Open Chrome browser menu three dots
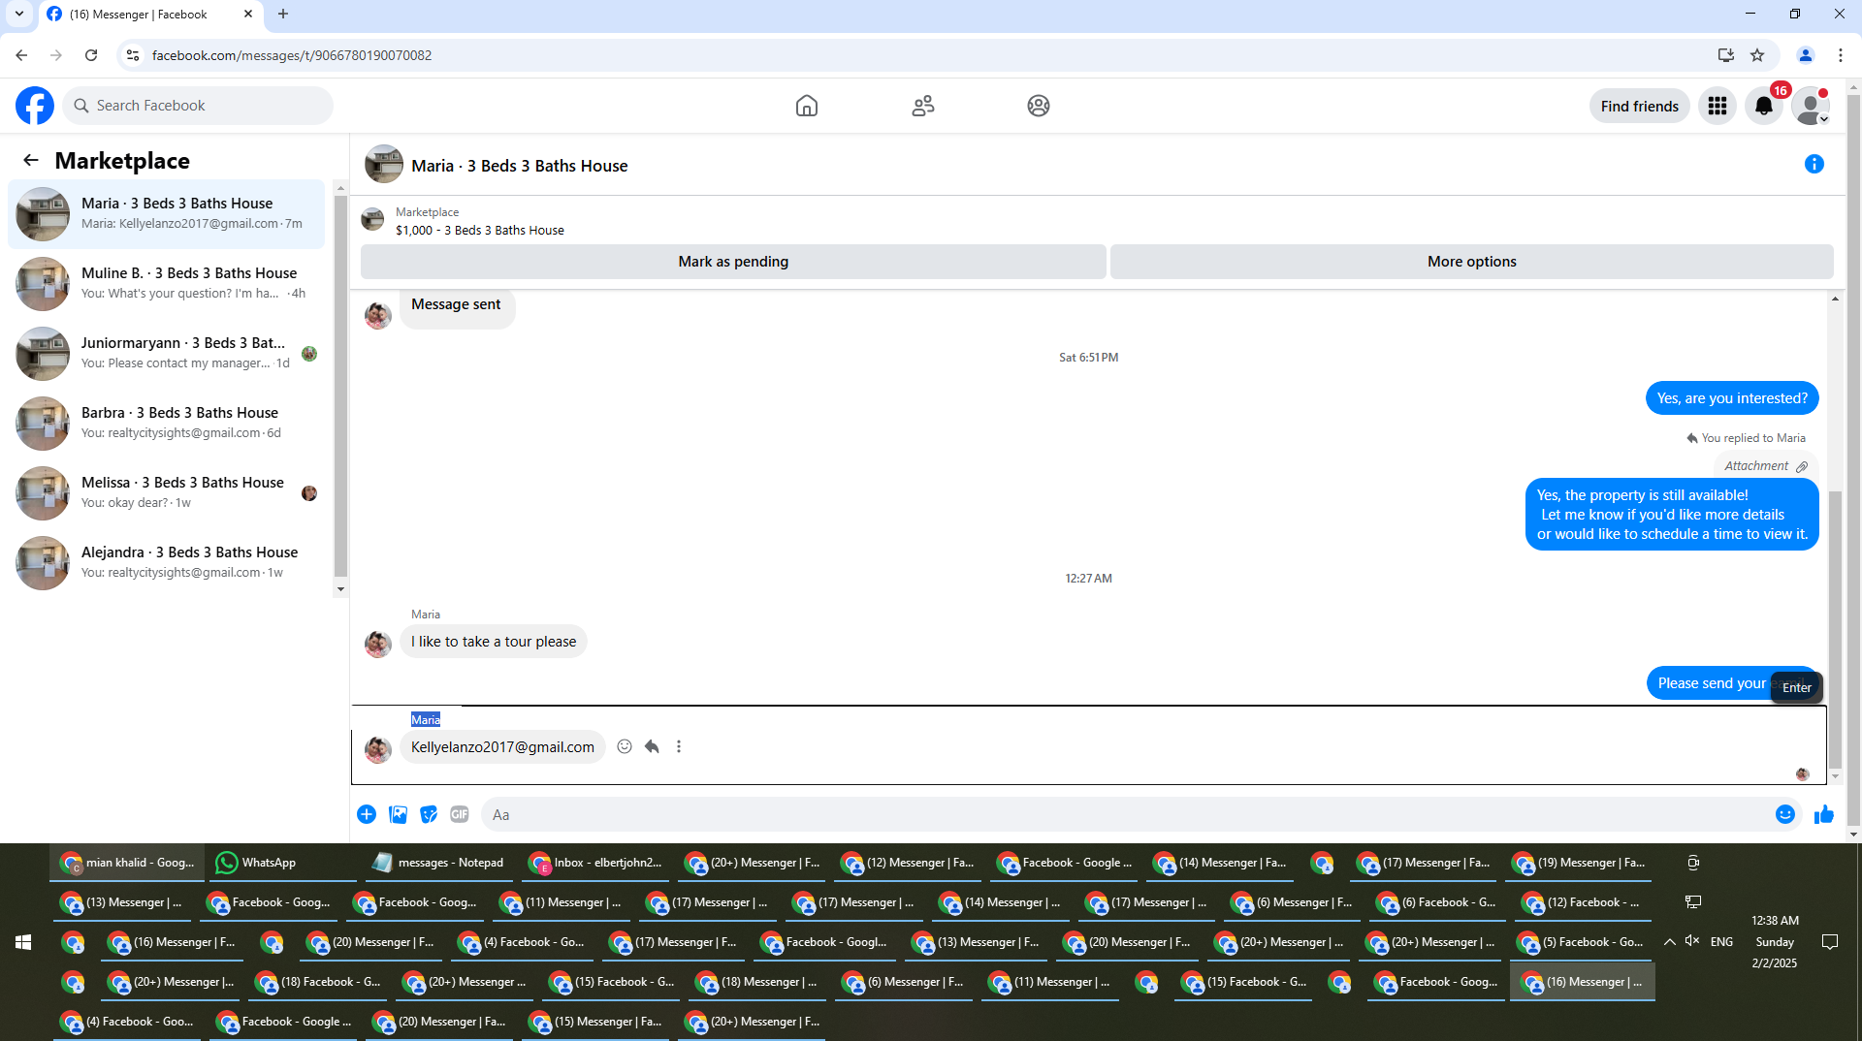Viewport: 1862px width, 1041px height. tap(1840, 55)
